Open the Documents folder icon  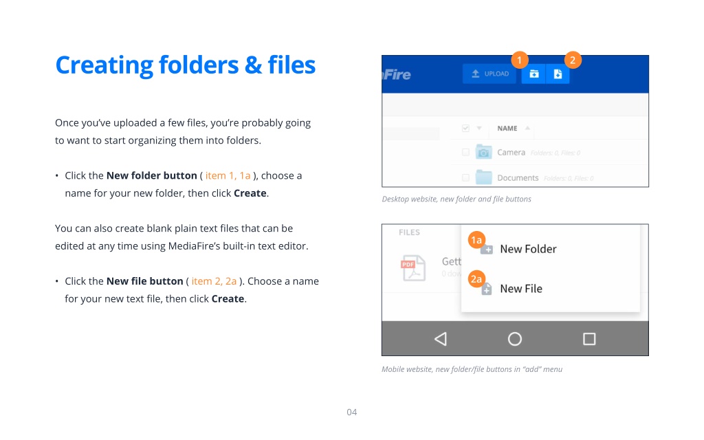(x=483, y=177)
